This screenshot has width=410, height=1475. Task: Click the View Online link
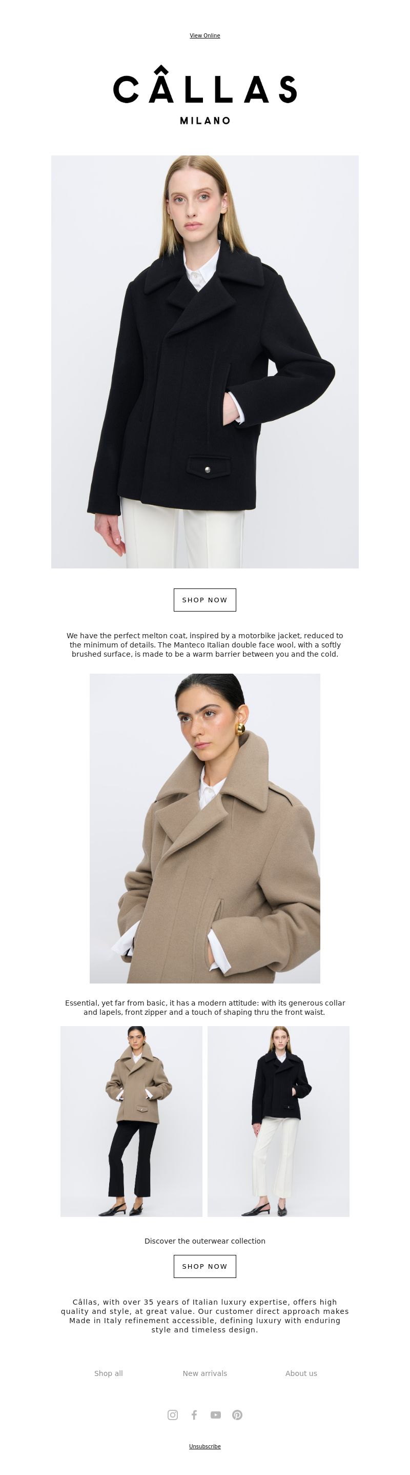tap(204, 35)
